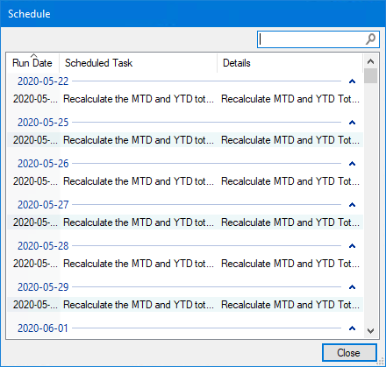Collapse the 2020-05-26 group
386x367 pixels.
[x=352, y=164]
